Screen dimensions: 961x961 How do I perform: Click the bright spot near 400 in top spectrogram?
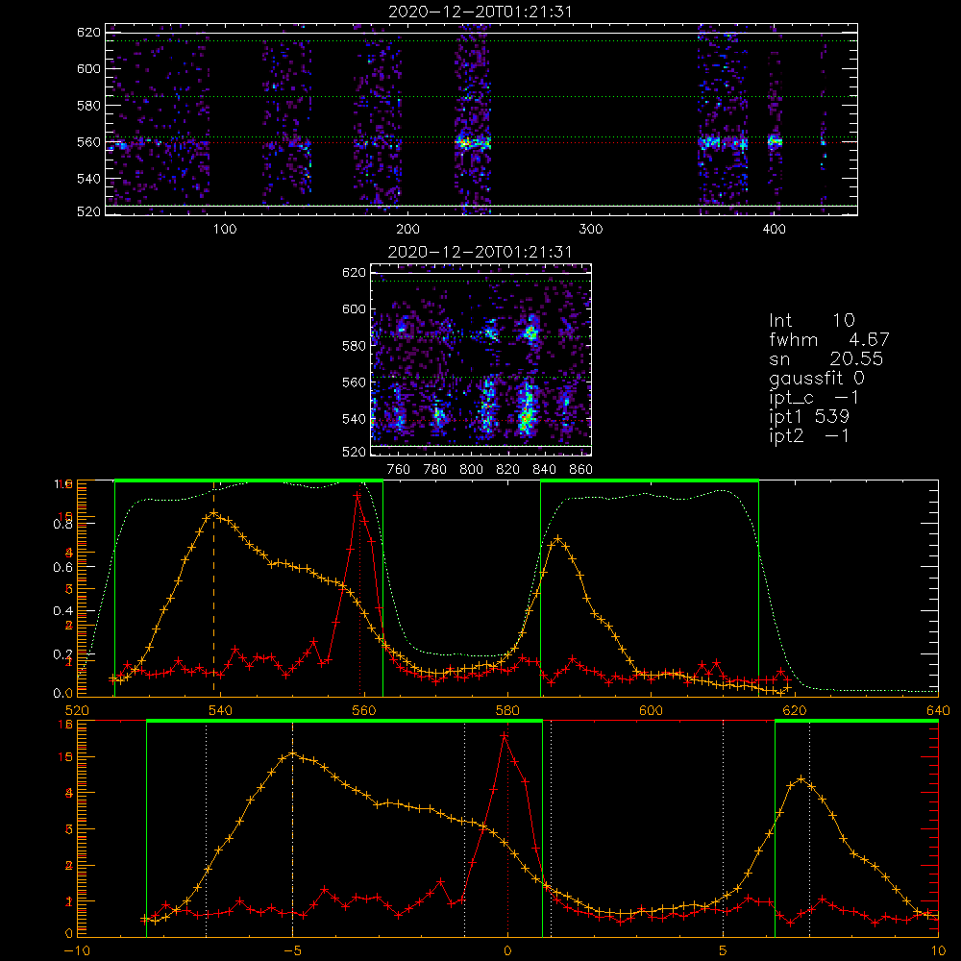coord(776,141)
